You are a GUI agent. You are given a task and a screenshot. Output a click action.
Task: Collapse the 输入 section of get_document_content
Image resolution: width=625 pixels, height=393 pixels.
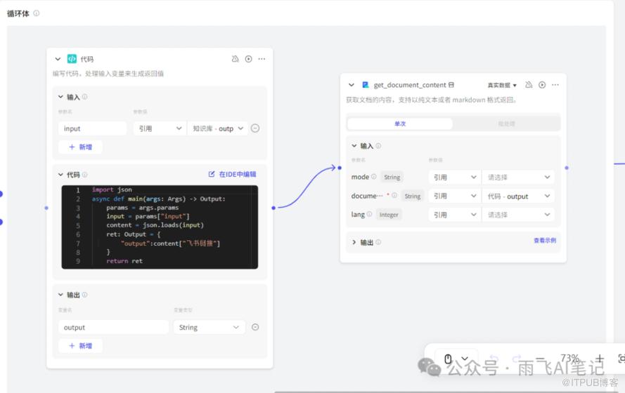point(354,146)
